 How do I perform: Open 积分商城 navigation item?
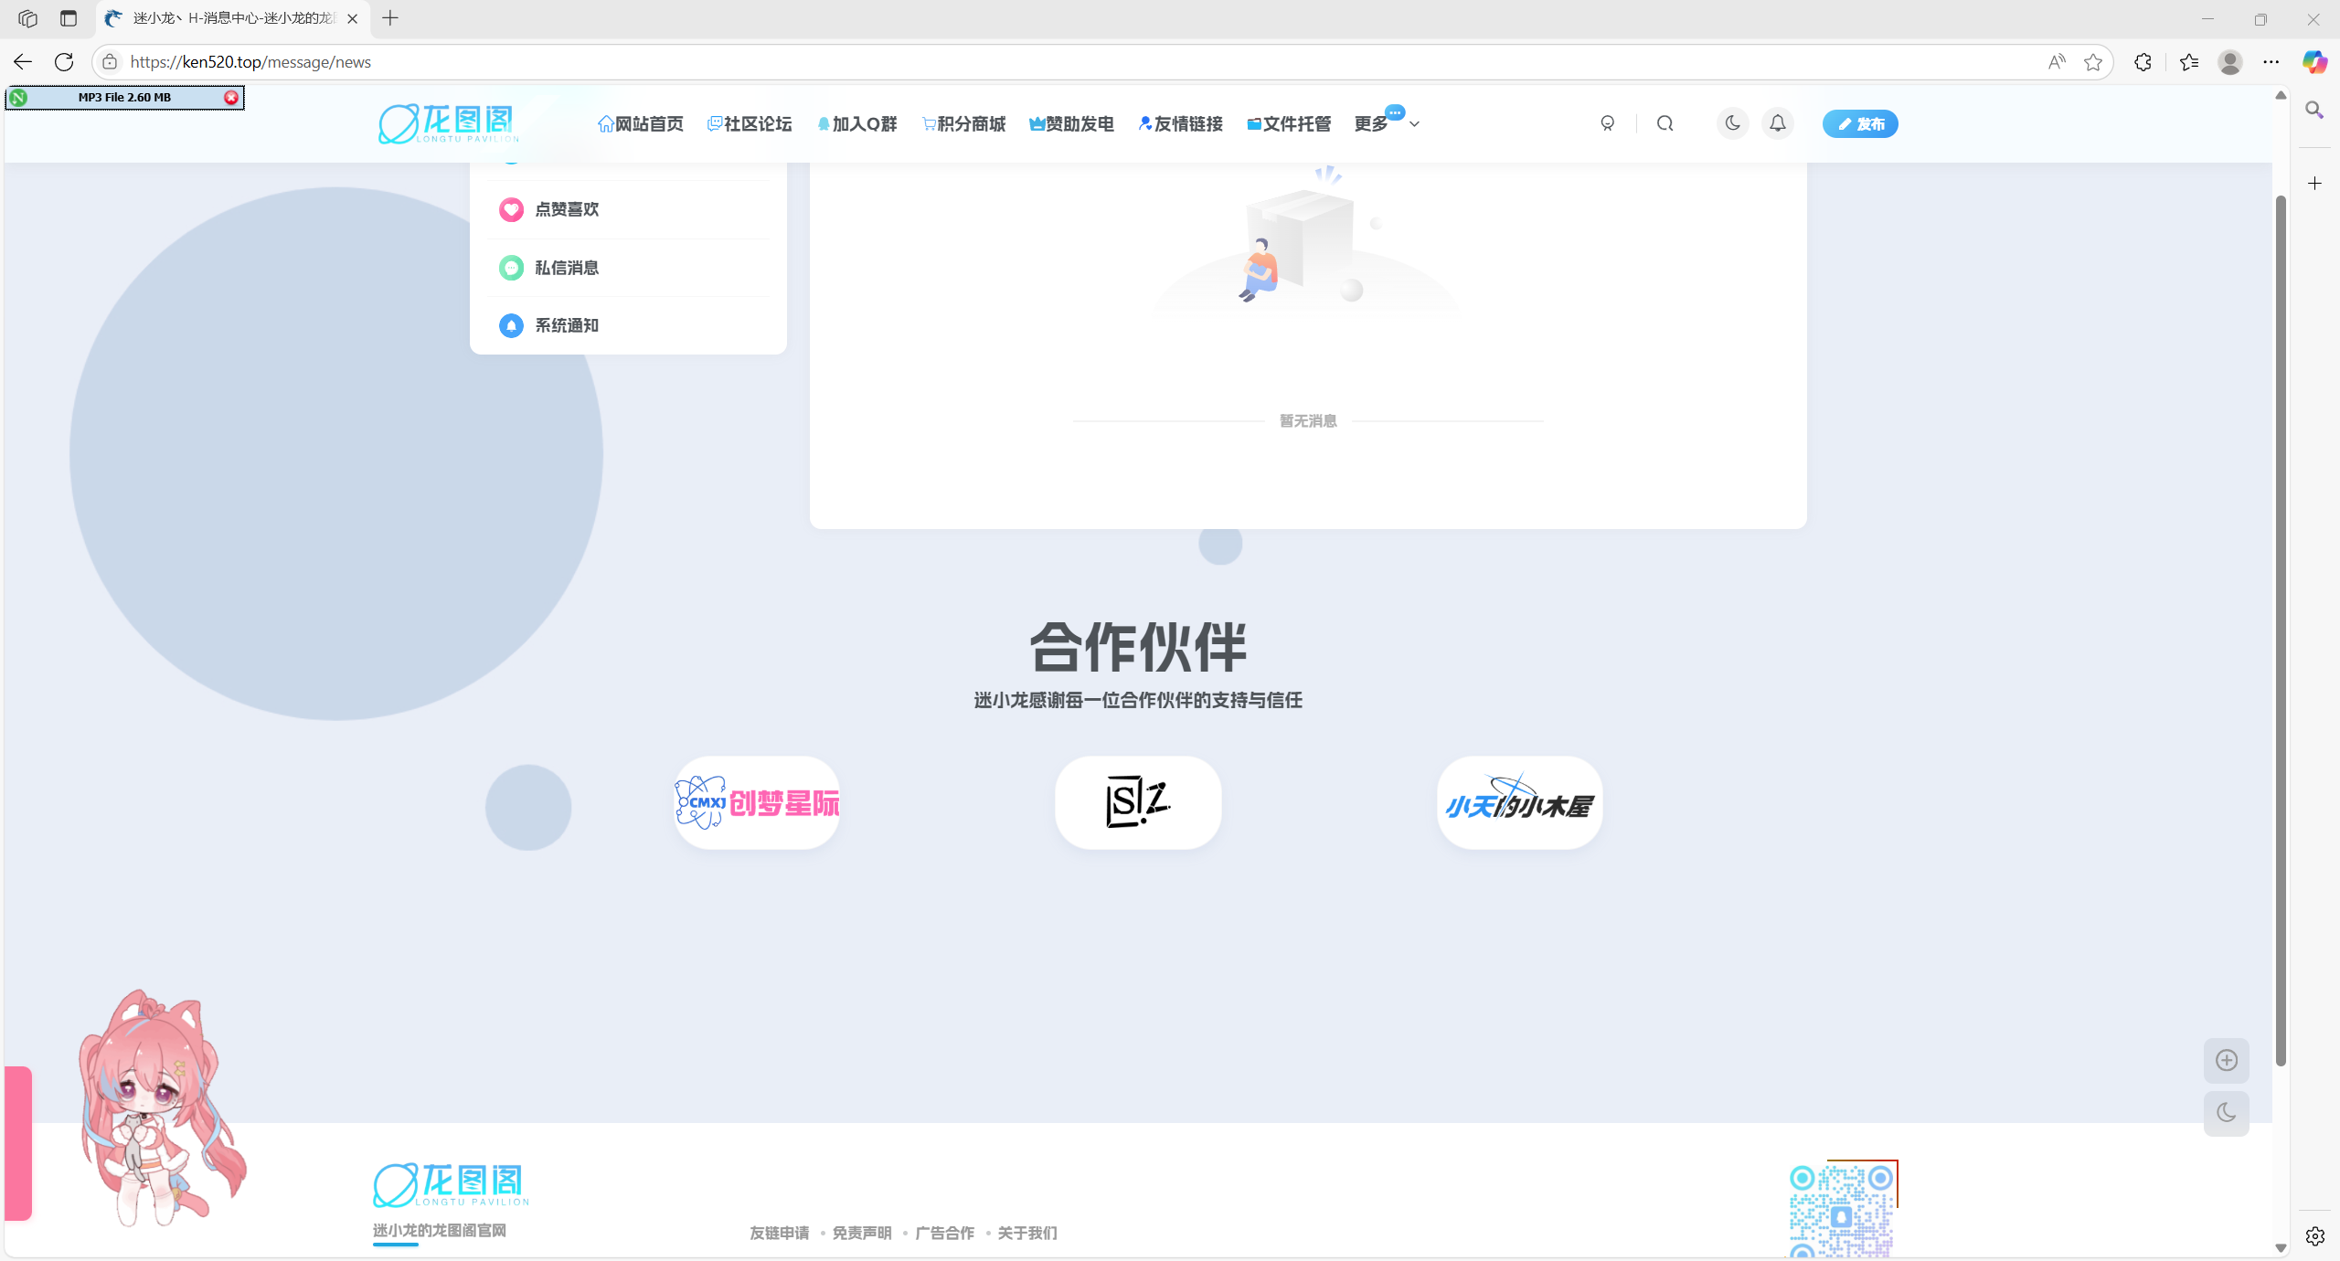963,123
